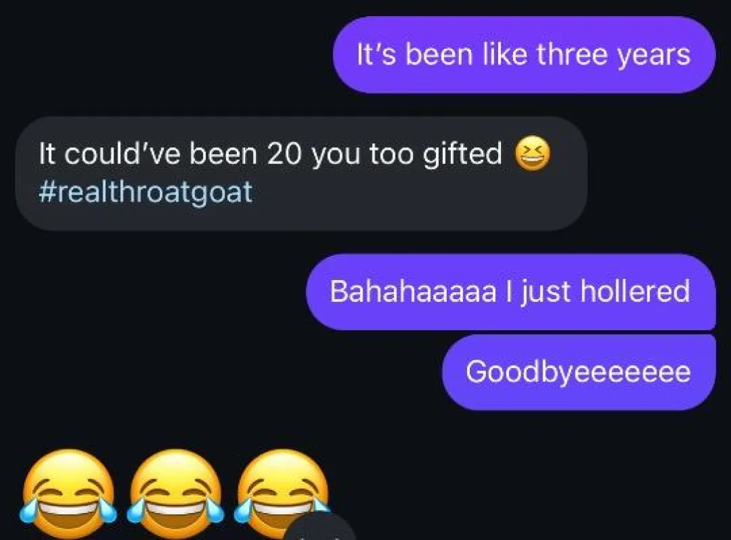This screenshot has height=540, width=731.
Task: Tap the first crying-laughing emoji on the left
Action: (x=69, y=493)
